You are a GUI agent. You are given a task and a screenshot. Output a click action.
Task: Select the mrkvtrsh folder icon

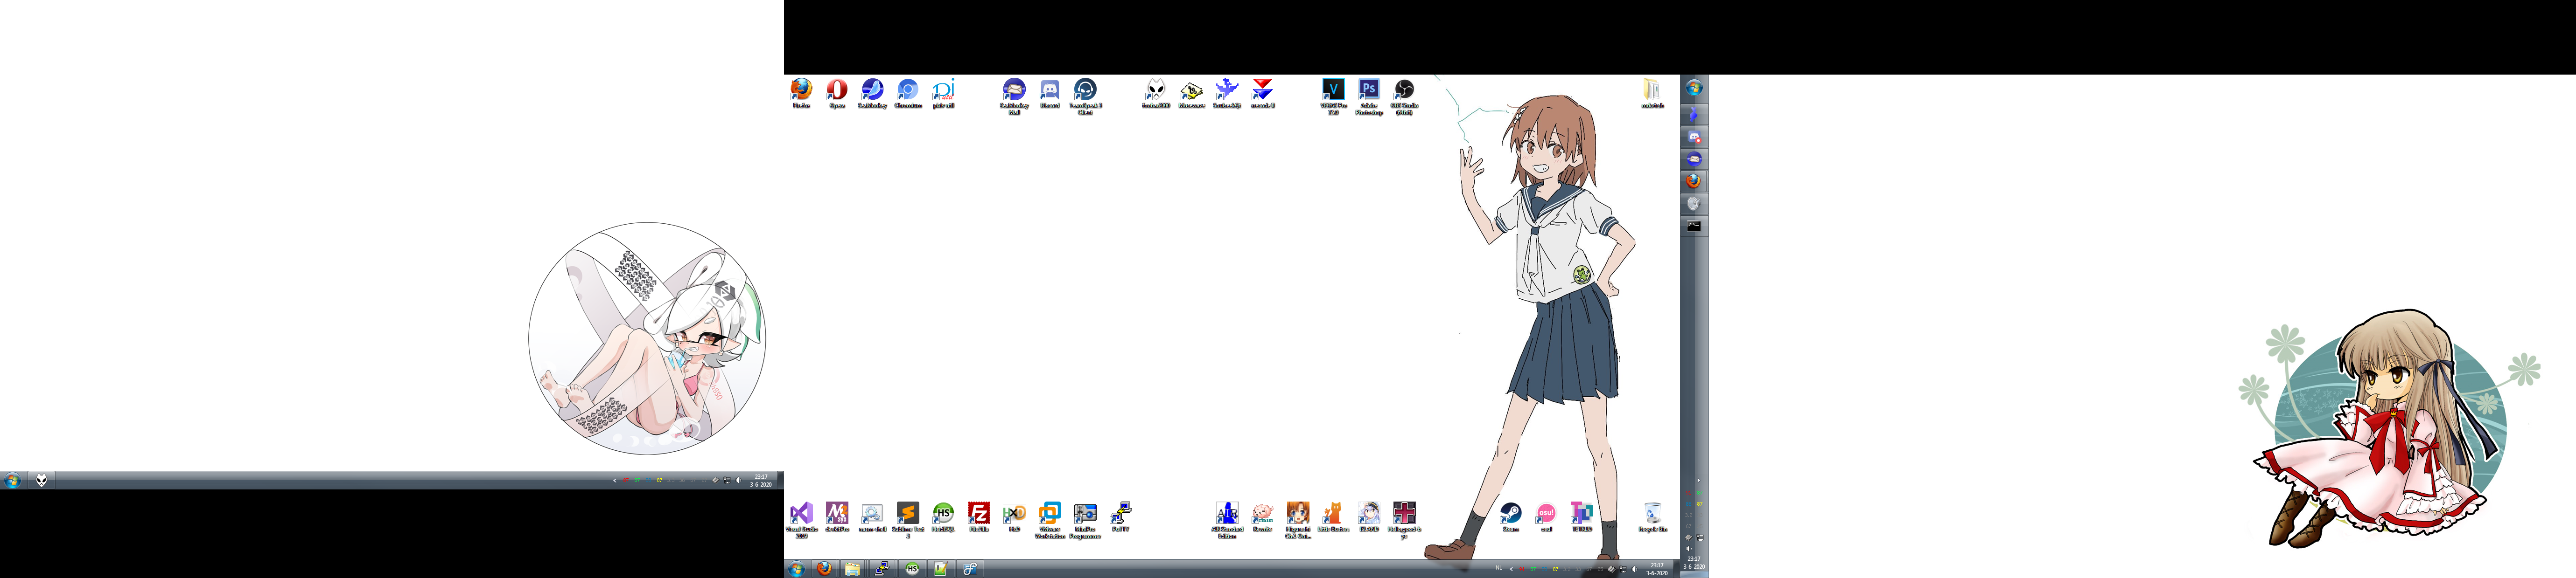coord(1652,94)
